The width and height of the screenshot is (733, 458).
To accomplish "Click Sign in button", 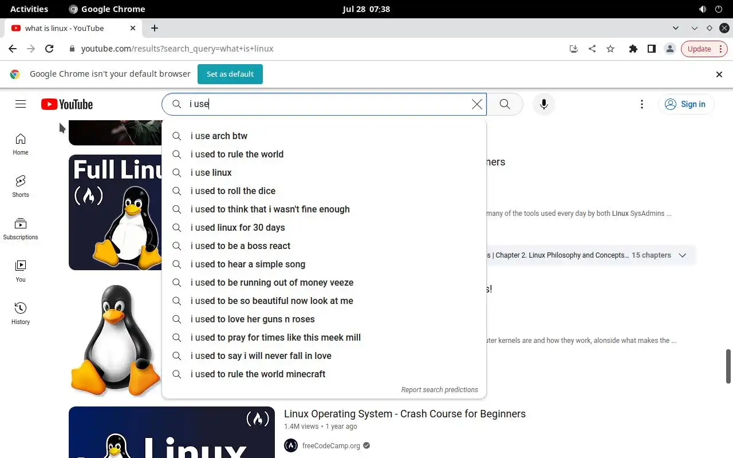I will click(x=686, y=104).
